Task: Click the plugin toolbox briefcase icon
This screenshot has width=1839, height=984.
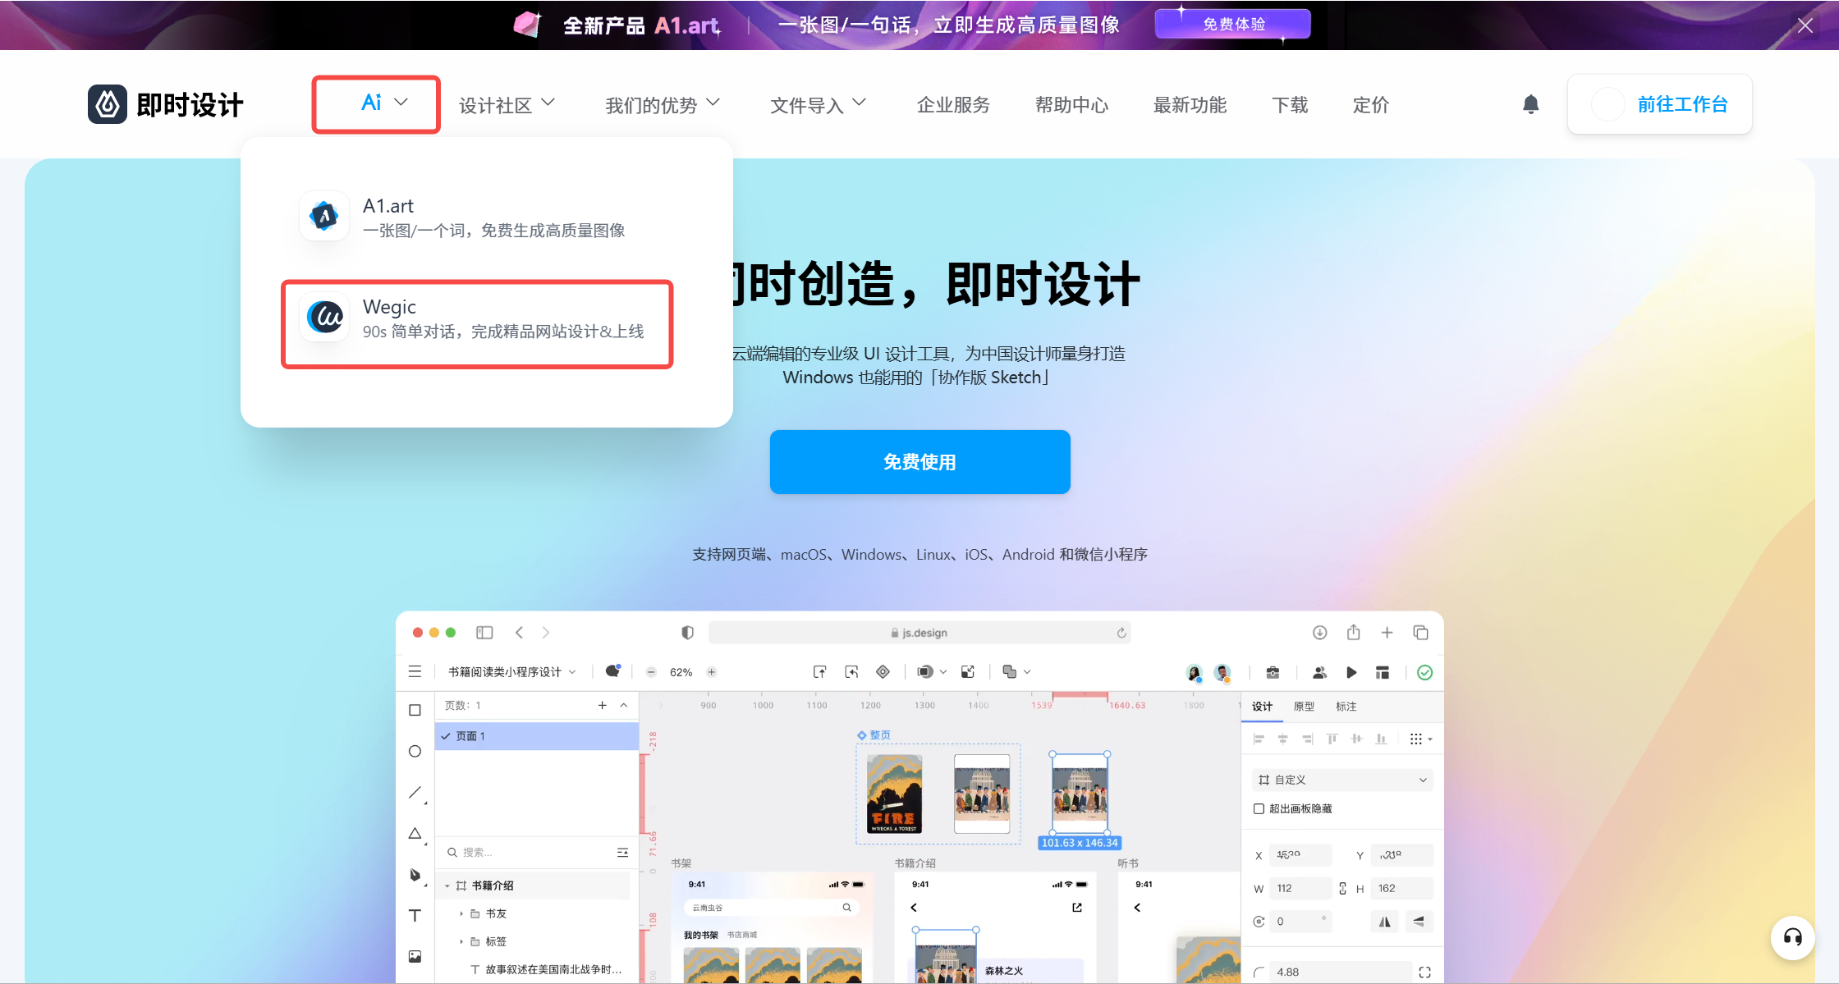Action: [1273, 672]
